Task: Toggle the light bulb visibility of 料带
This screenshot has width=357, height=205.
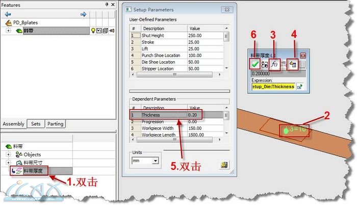Action: pos(93,31)
